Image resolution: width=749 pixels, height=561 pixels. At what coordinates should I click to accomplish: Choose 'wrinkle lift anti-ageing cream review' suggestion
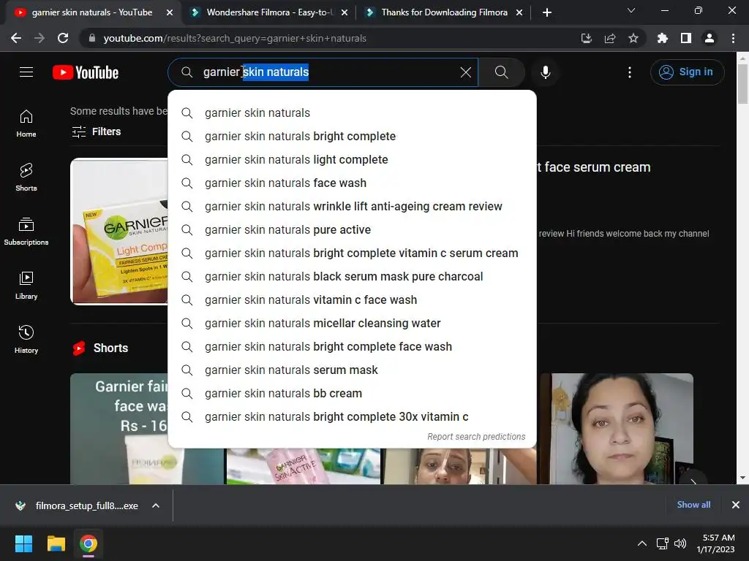352,207
